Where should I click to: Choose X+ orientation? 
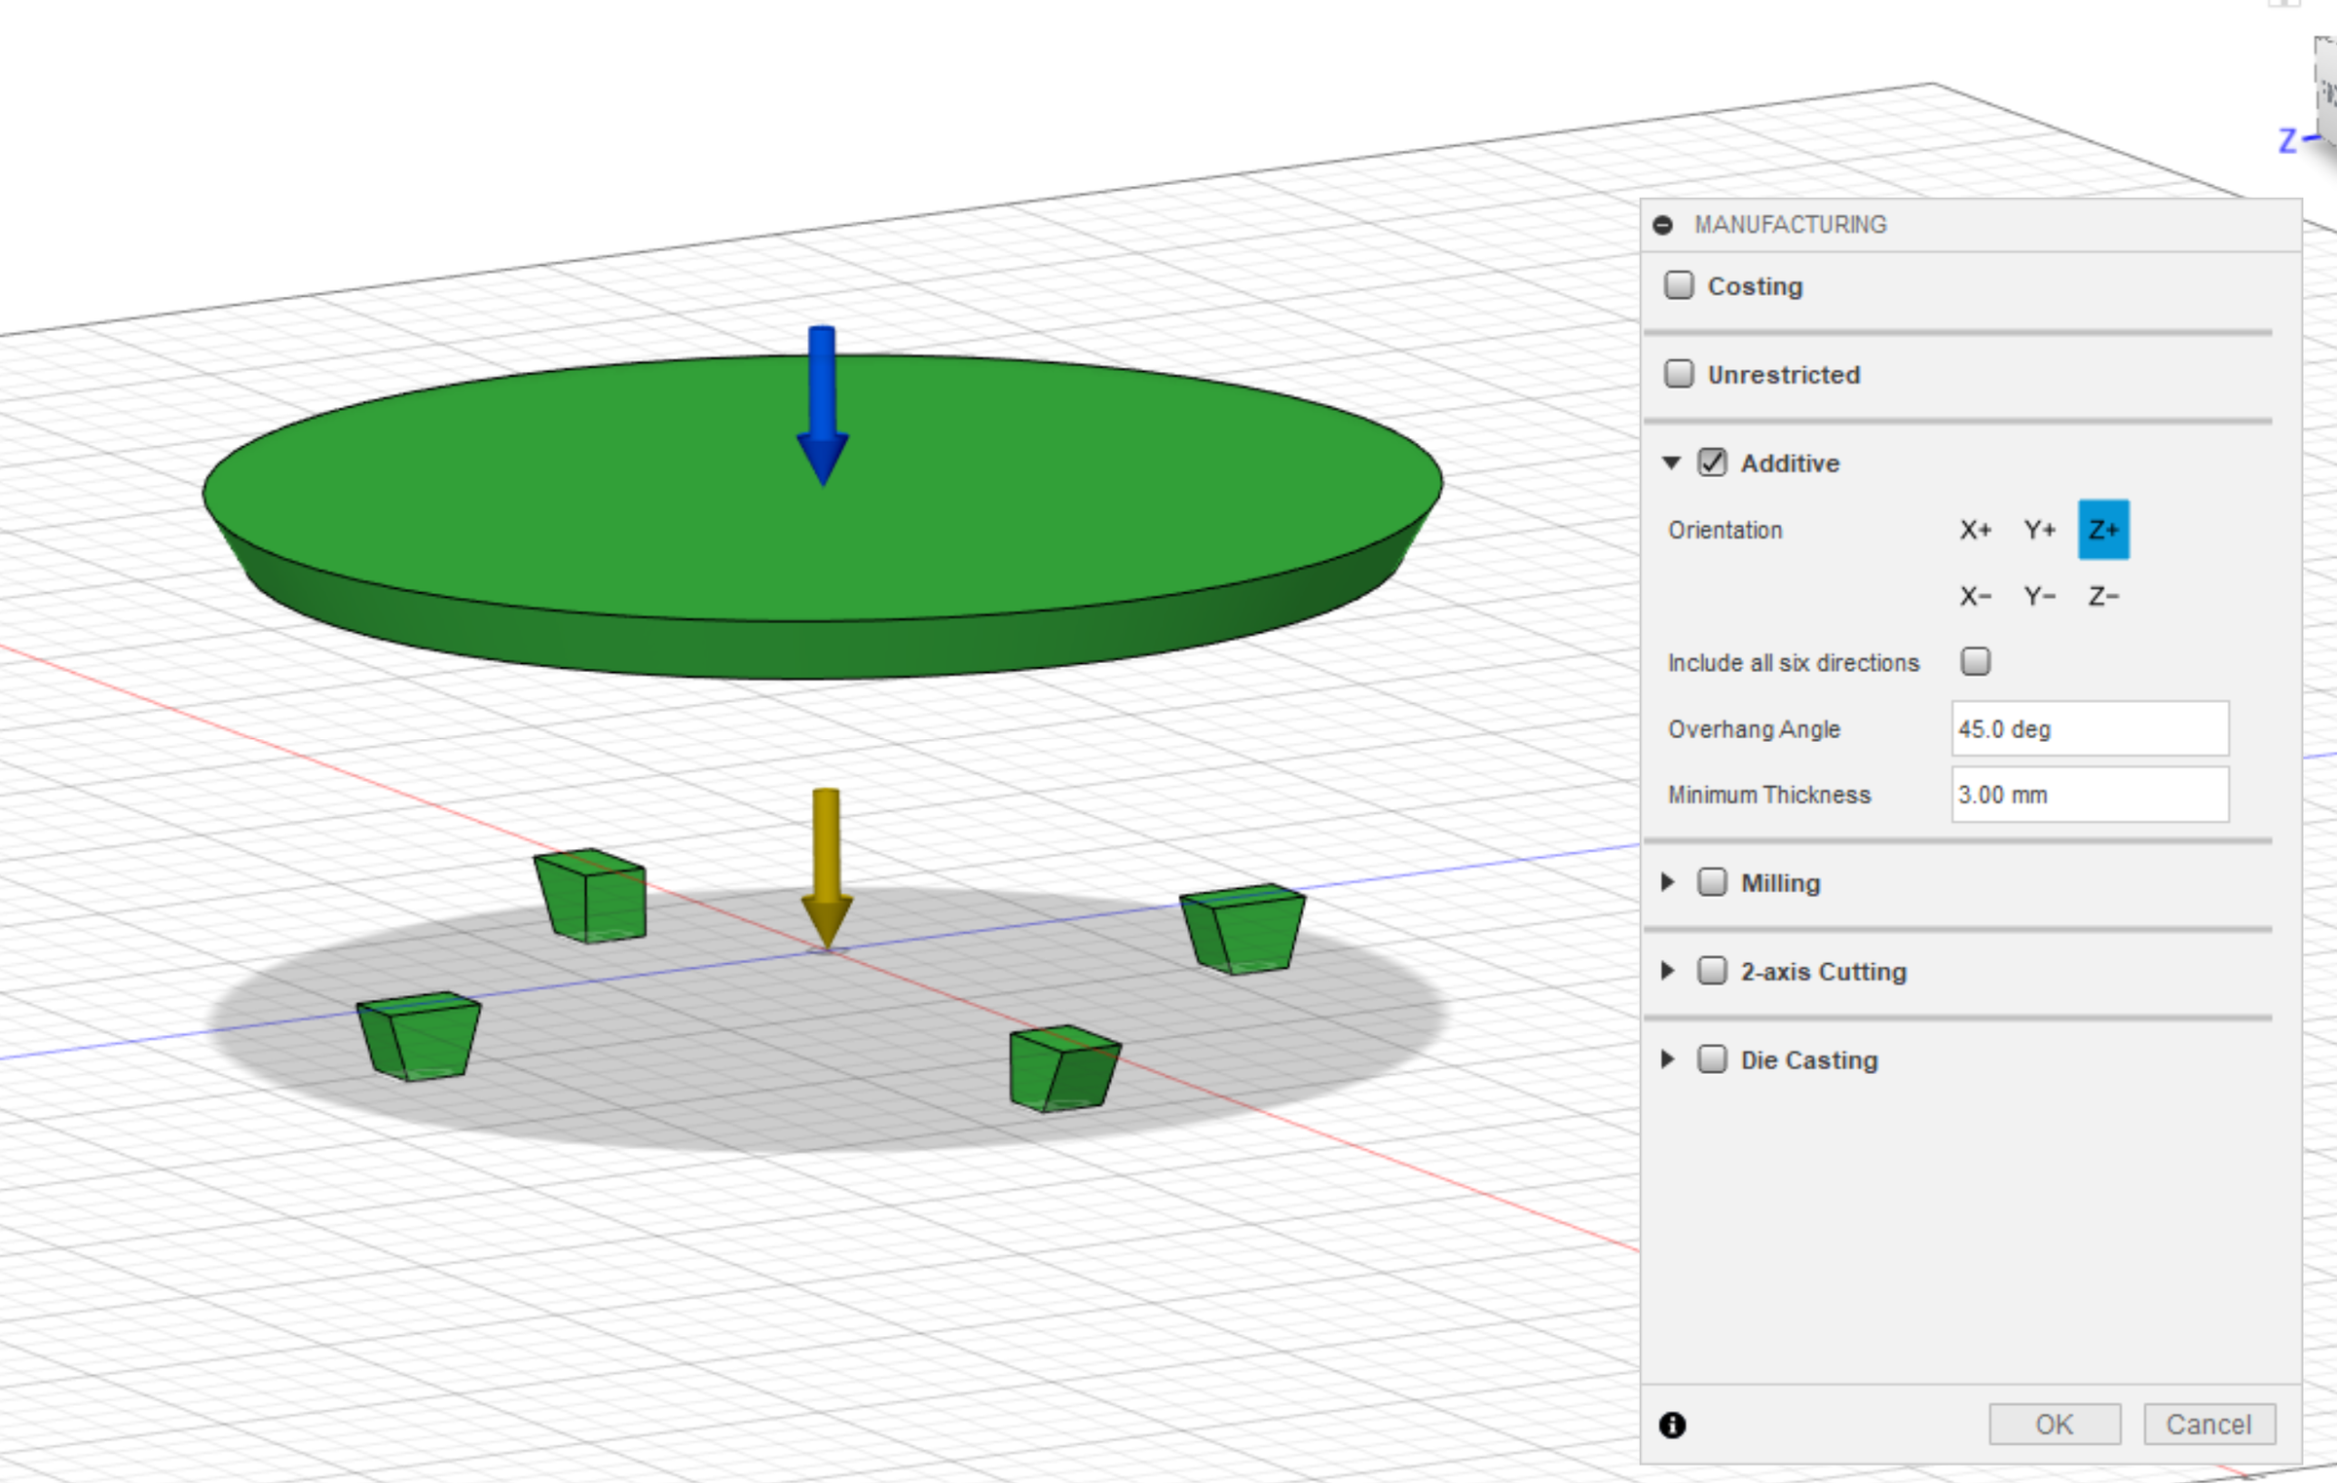(1976, 530)
